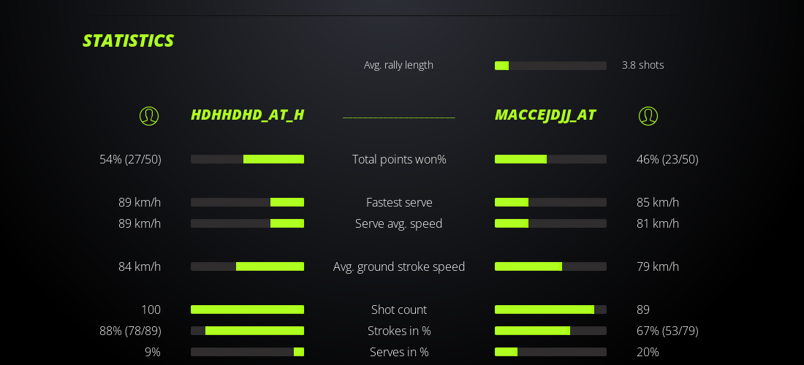Select player name HDHHDHD_AT_H
804x365 pixels.
247,115
